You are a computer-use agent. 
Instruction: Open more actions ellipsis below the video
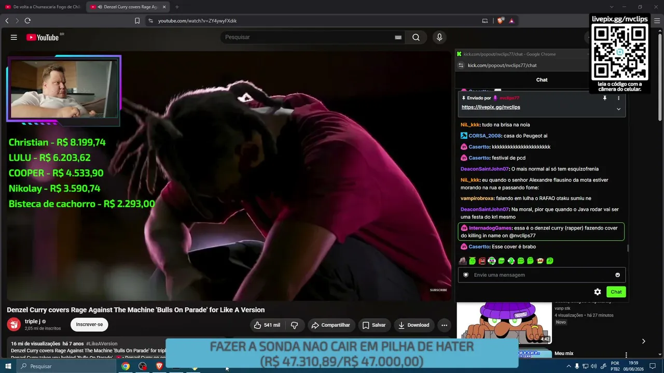(444, 325)
